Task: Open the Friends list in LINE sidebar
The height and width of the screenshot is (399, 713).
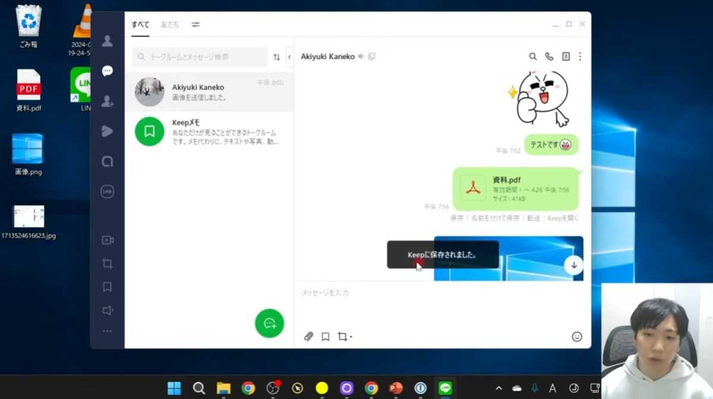Action: (x=107, y=41)
